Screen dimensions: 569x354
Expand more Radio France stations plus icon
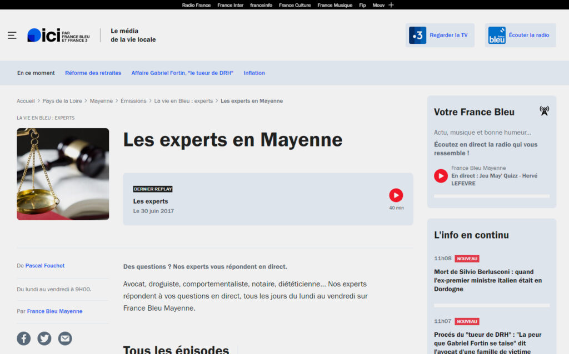pyautogui.click(x=391, y=5)
